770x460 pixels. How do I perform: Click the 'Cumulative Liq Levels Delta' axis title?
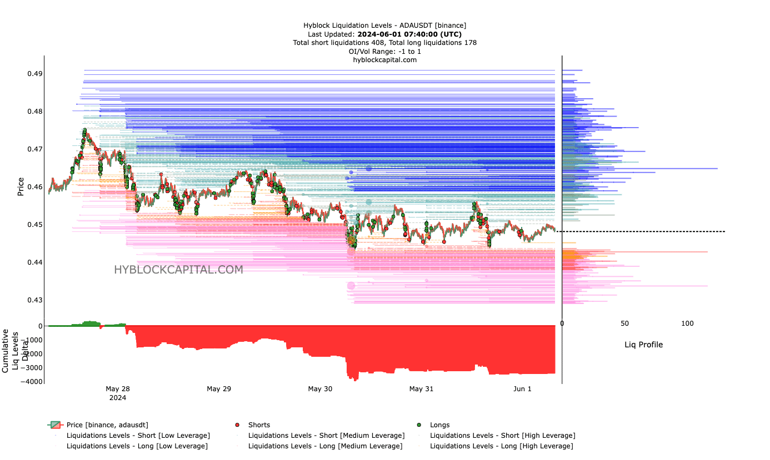tap(16, 351)
